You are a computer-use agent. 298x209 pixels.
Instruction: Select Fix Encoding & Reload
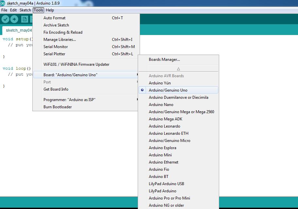[85, 32]
